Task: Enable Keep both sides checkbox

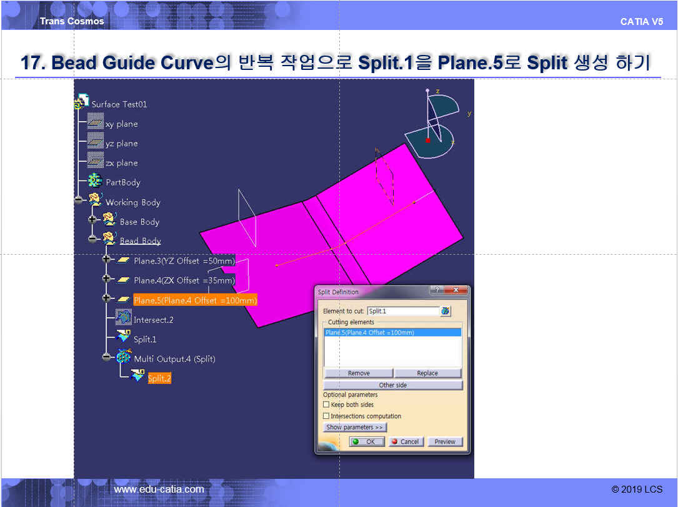Action: pos(326,405)
